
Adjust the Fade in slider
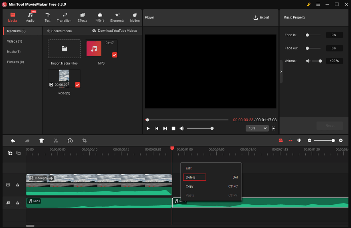tap(313, 35)
